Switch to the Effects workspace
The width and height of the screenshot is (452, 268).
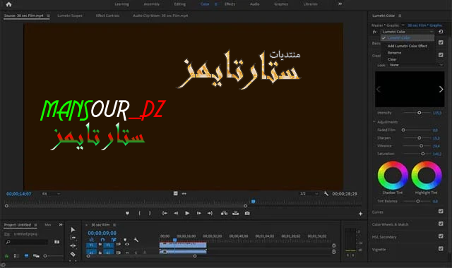[x=230, y=4]
